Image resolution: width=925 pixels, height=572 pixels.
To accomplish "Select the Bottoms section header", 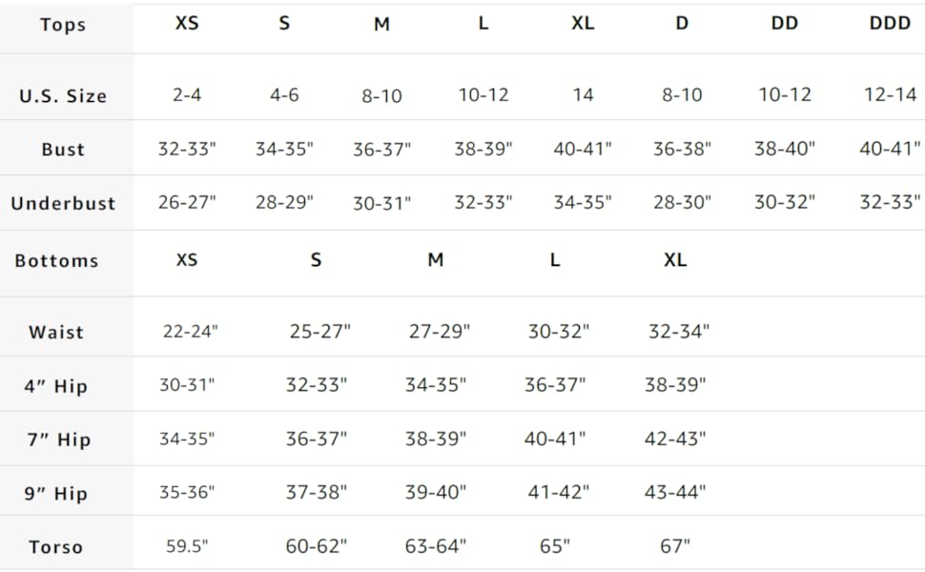I will (x=56, y=260).
